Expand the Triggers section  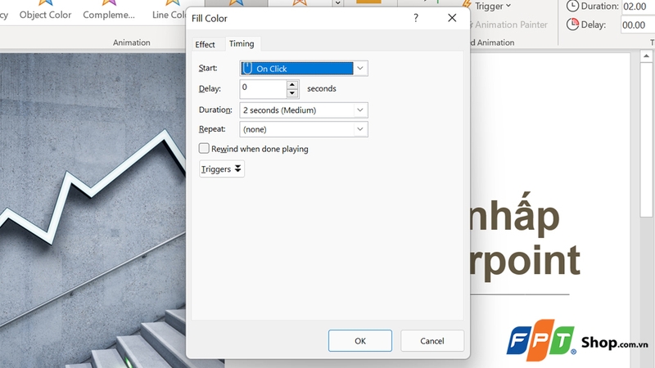(222, 168)
